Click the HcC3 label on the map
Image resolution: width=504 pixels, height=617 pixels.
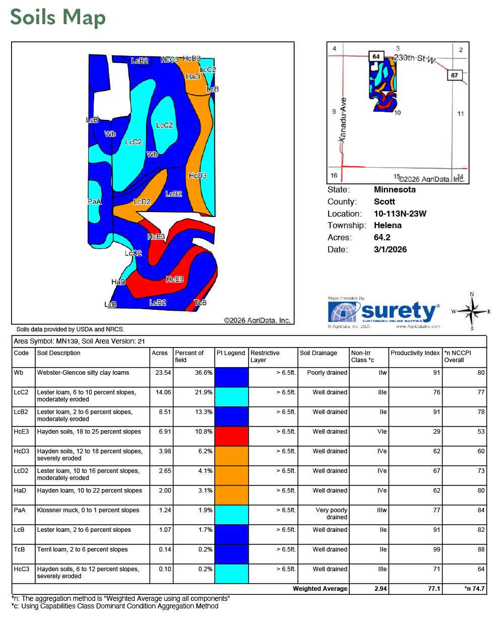click(x=169, y=59)
